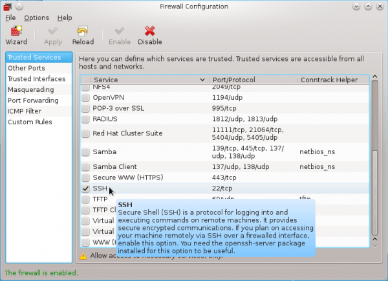Click the Port/Protocol column header

coord(253,80)
